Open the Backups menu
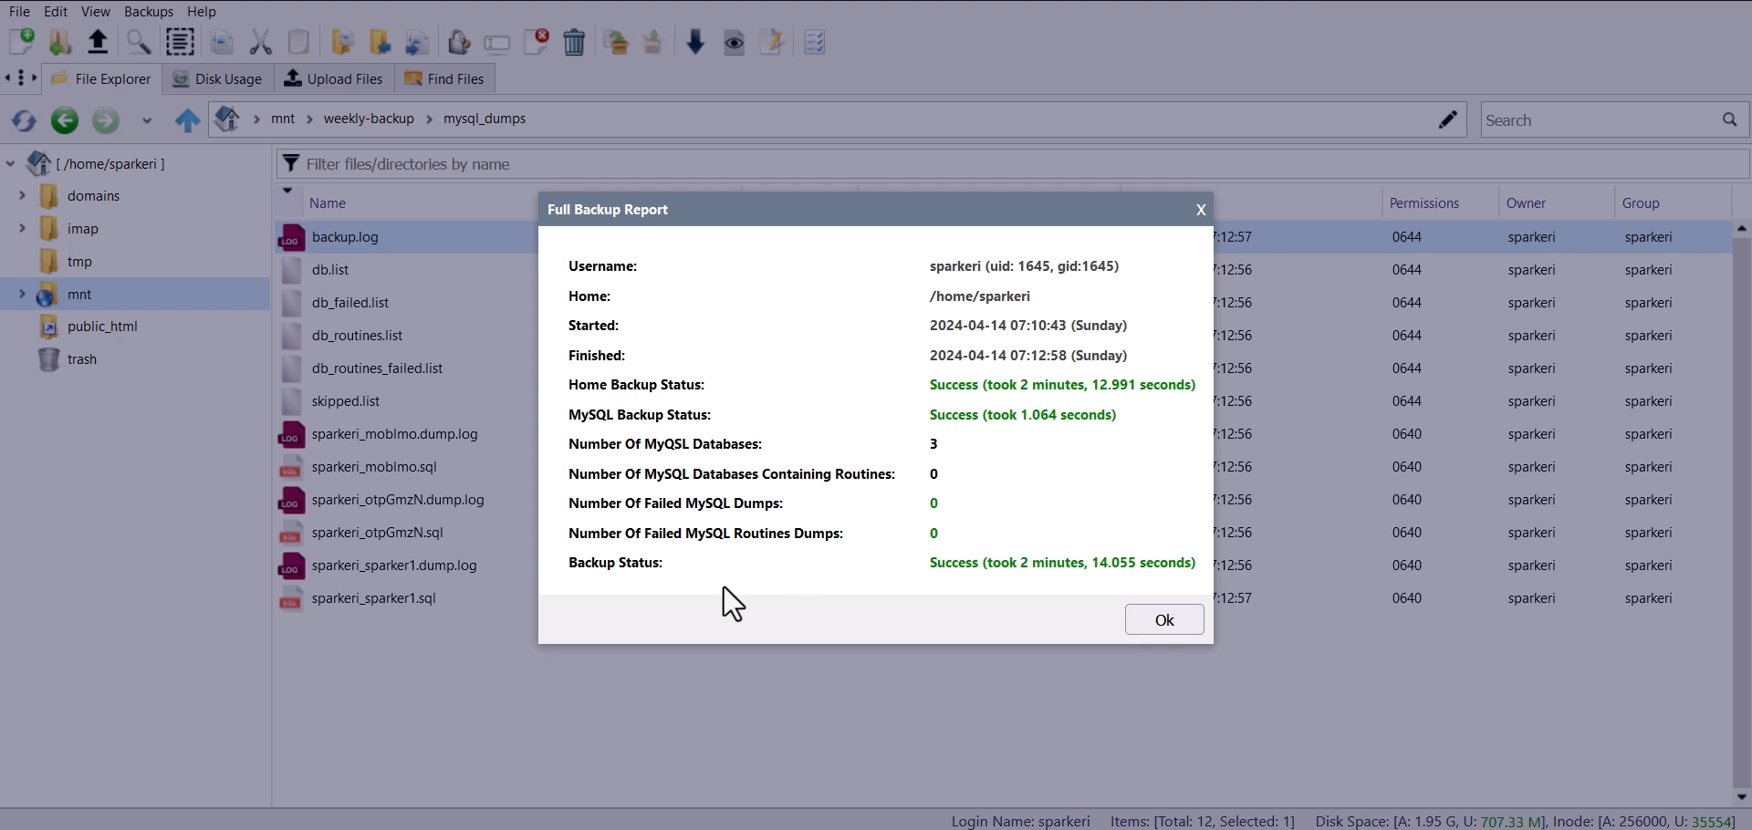The width and height of the screenshot is (1752, 830). click(149, 12)
